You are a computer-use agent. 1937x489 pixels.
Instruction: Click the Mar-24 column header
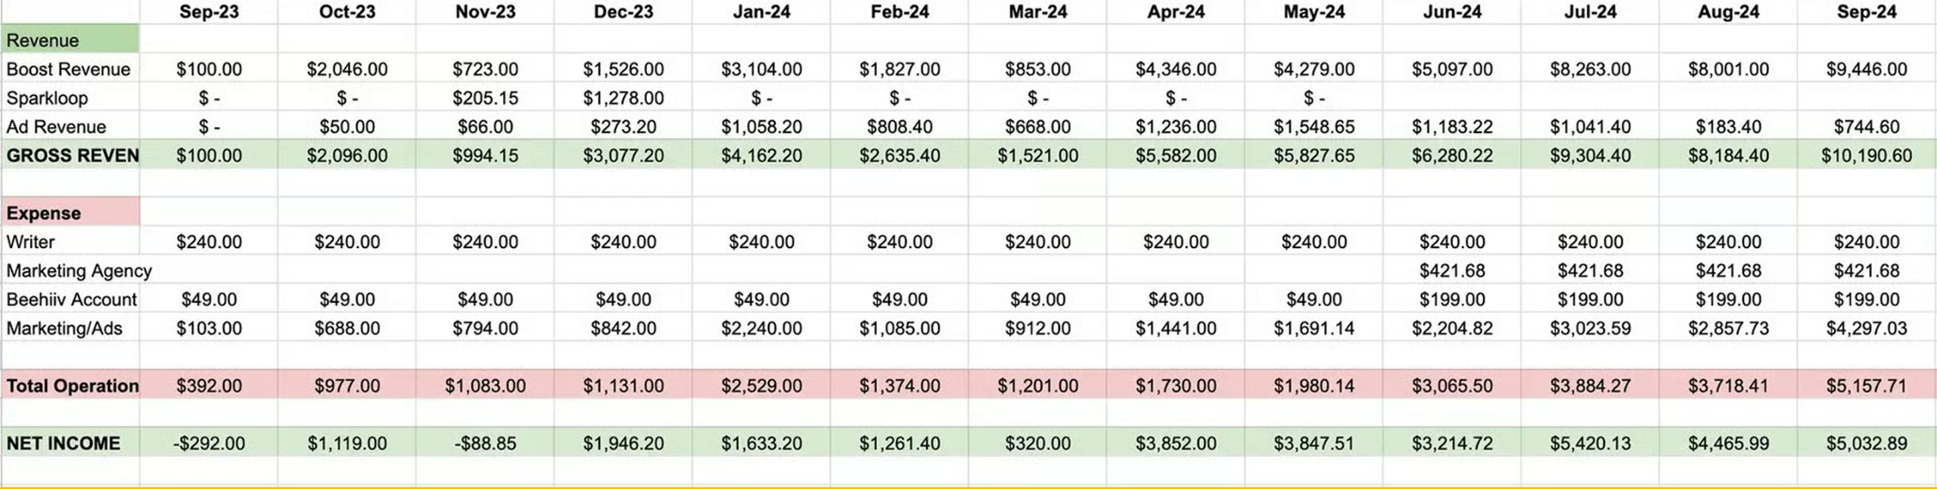coord(1037,12)
